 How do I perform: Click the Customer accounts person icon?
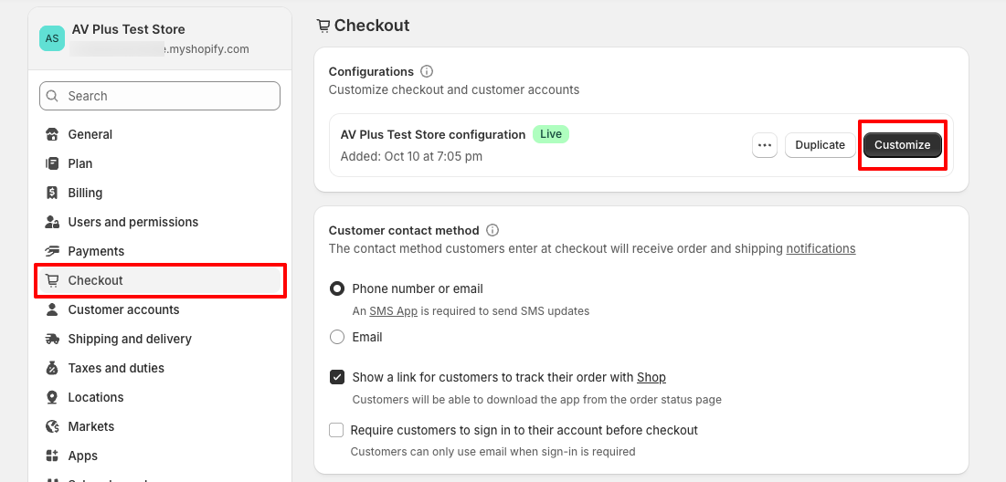pos(53,309)
